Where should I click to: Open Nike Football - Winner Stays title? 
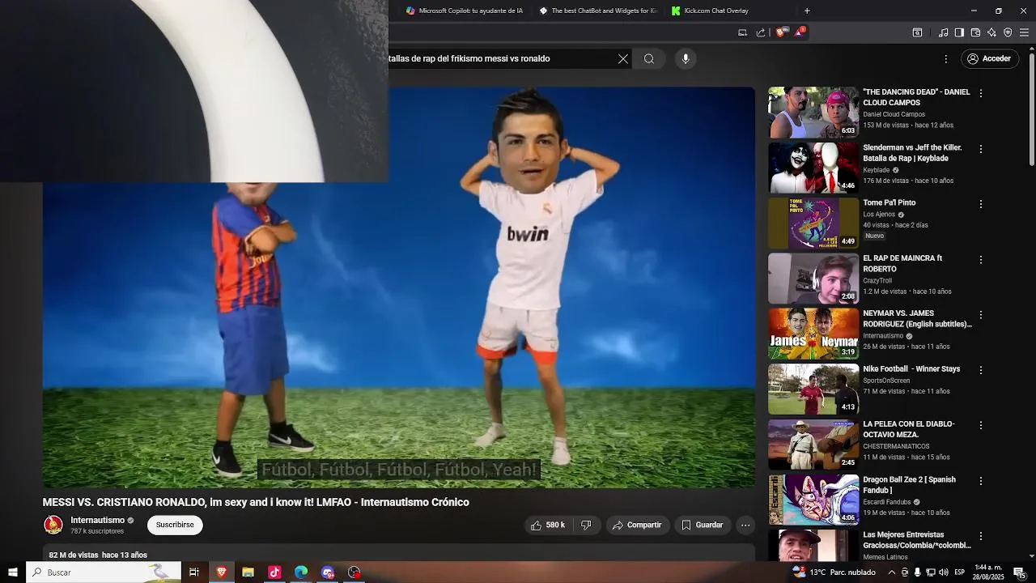coord(911,368)
